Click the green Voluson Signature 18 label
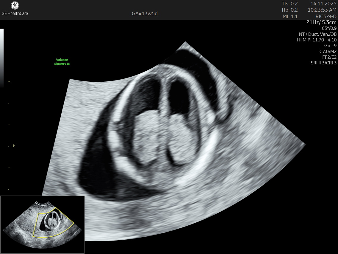Screen dimensions: 338x254 pyautogui.click(x=62, y=62)
